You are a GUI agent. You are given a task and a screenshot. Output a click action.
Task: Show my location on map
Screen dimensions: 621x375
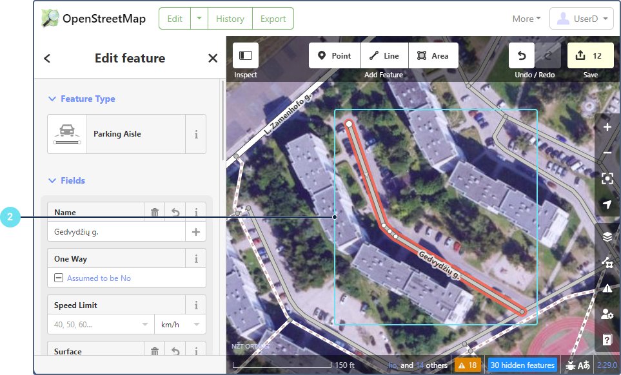coord(607,204)
